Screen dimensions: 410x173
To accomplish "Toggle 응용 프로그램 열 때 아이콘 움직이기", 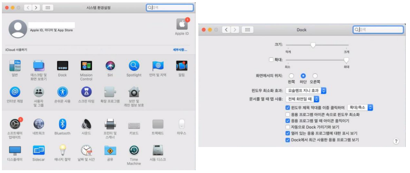I will point(288,121).
